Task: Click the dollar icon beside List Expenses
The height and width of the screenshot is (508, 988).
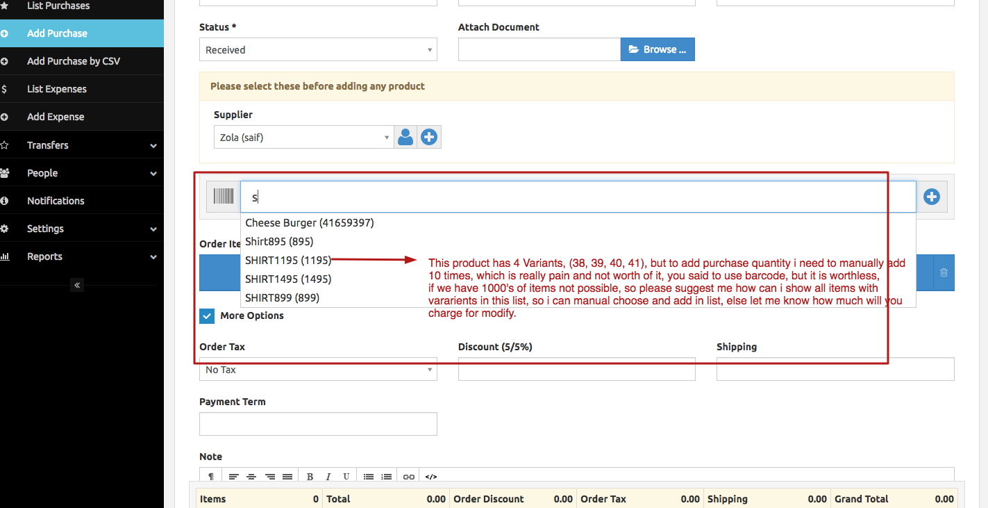Action: (4, 89)
